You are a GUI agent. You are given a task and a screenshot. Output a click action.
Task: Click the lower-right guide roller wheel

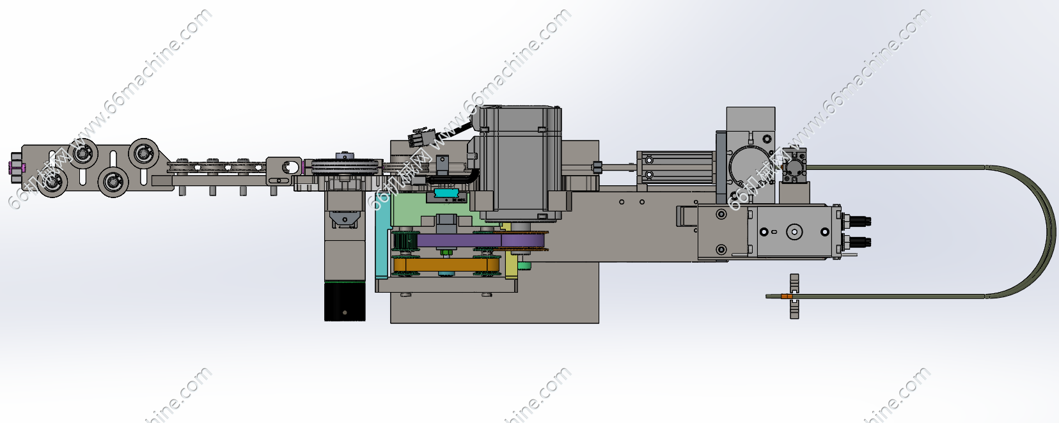(113, 182)
